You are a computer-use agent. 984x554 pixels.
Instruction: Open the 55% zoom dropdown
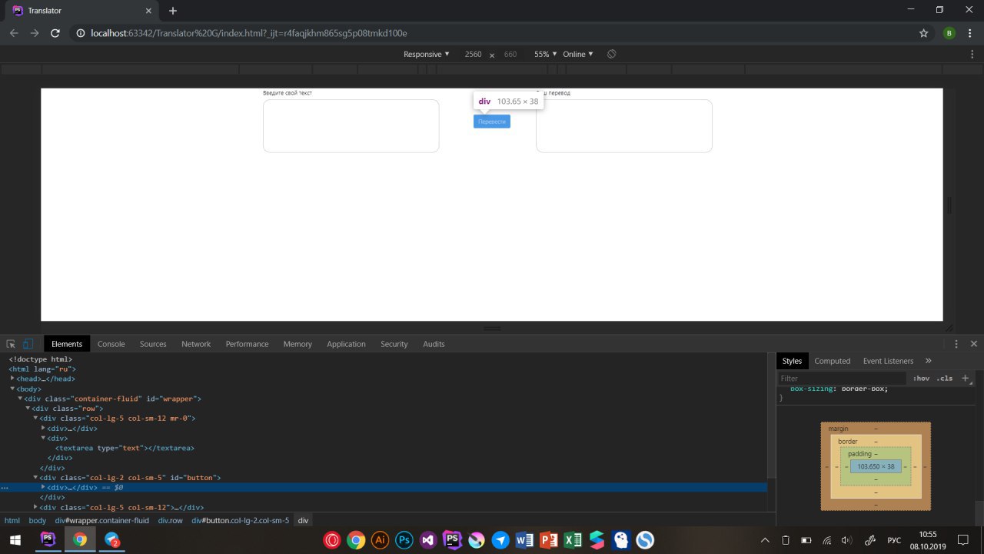tap(546, 55)
